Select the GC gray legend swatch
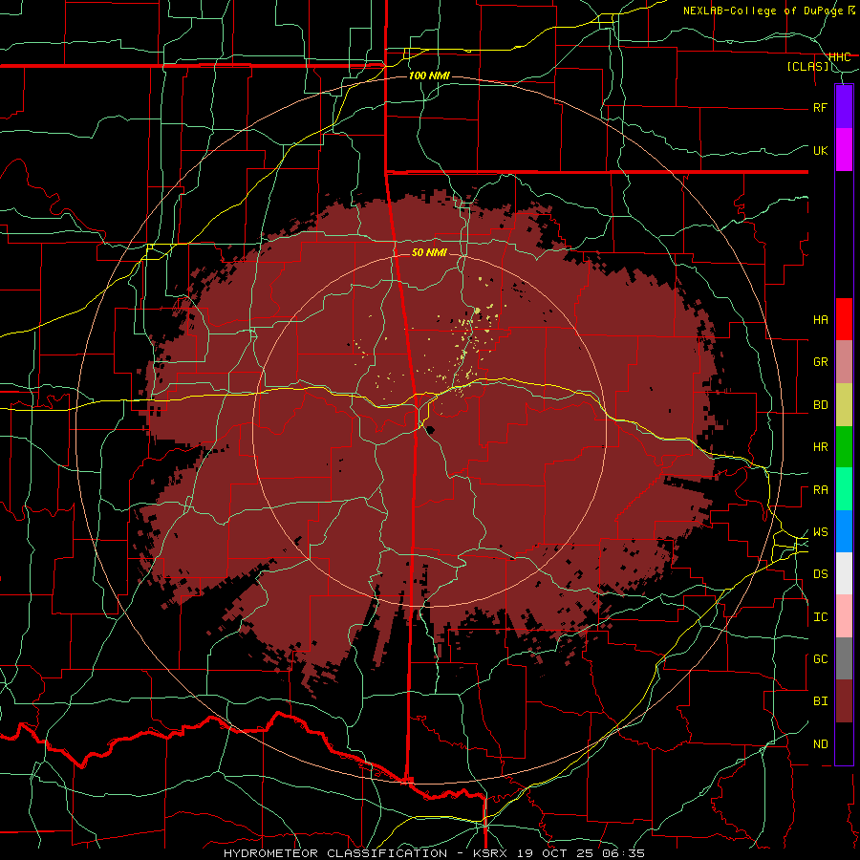The width and height of the screenshot is (860, 860). pos(844,658)
